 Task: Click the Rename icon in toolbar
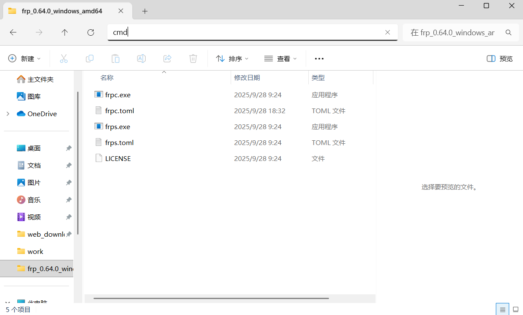141,59
